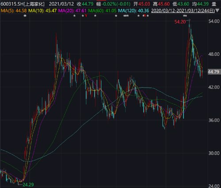Viewport: 221px width, 188px height.
Task: Click the double star event marker near chart start
Action: coord(25,15)
